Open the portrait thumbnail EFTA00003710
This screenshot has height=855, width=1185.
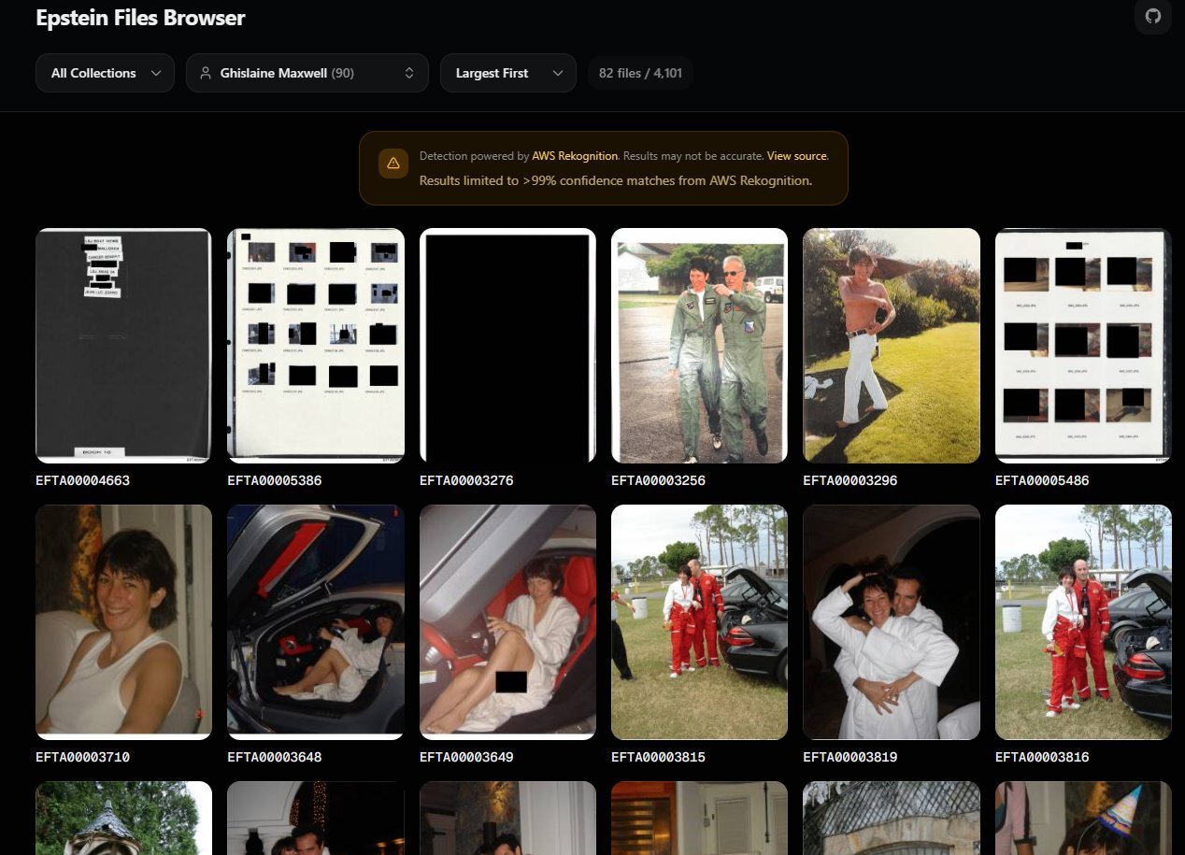coord(123,621)
